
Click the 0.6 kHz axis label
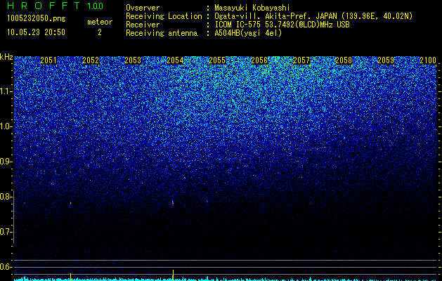coord(6,267)
